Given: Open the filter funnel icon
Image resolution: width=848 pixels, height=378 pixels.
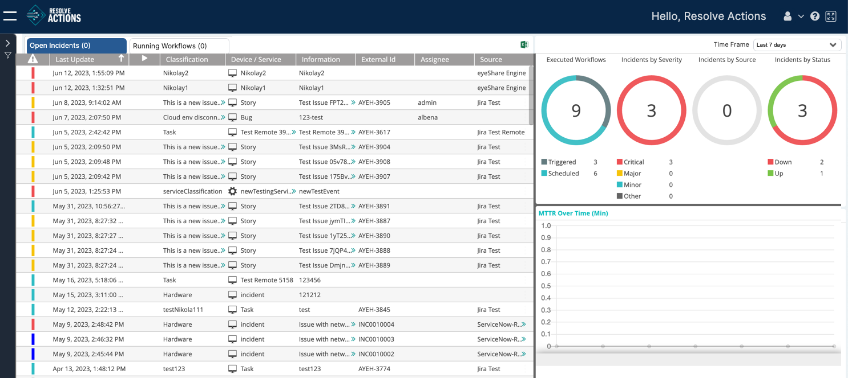Looking at the screenshot, I should click(x=8, y=56).
